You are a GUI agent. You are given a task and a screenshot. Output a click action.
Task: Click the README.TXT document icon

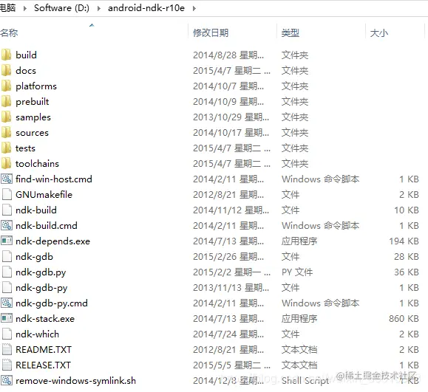pos(7,349)
